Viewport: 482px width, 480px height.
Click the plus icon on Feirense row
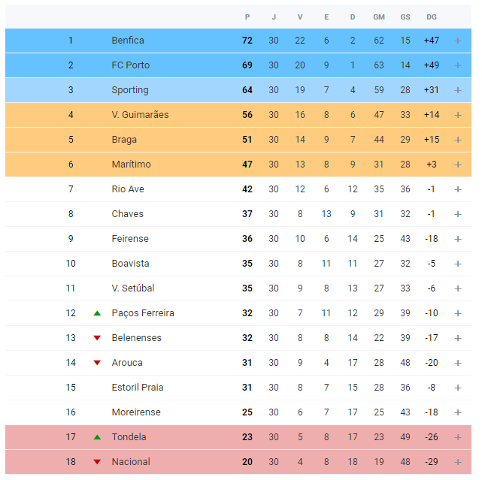pos(458,239)
